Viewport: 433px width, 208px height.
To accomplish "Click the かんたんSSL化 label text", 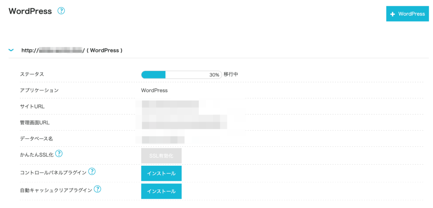I will [37, 154].
